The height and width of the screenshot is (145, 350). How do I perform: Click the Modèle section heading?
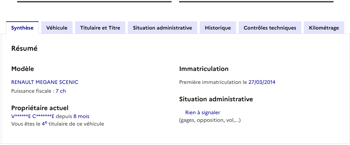pos(22,69)
